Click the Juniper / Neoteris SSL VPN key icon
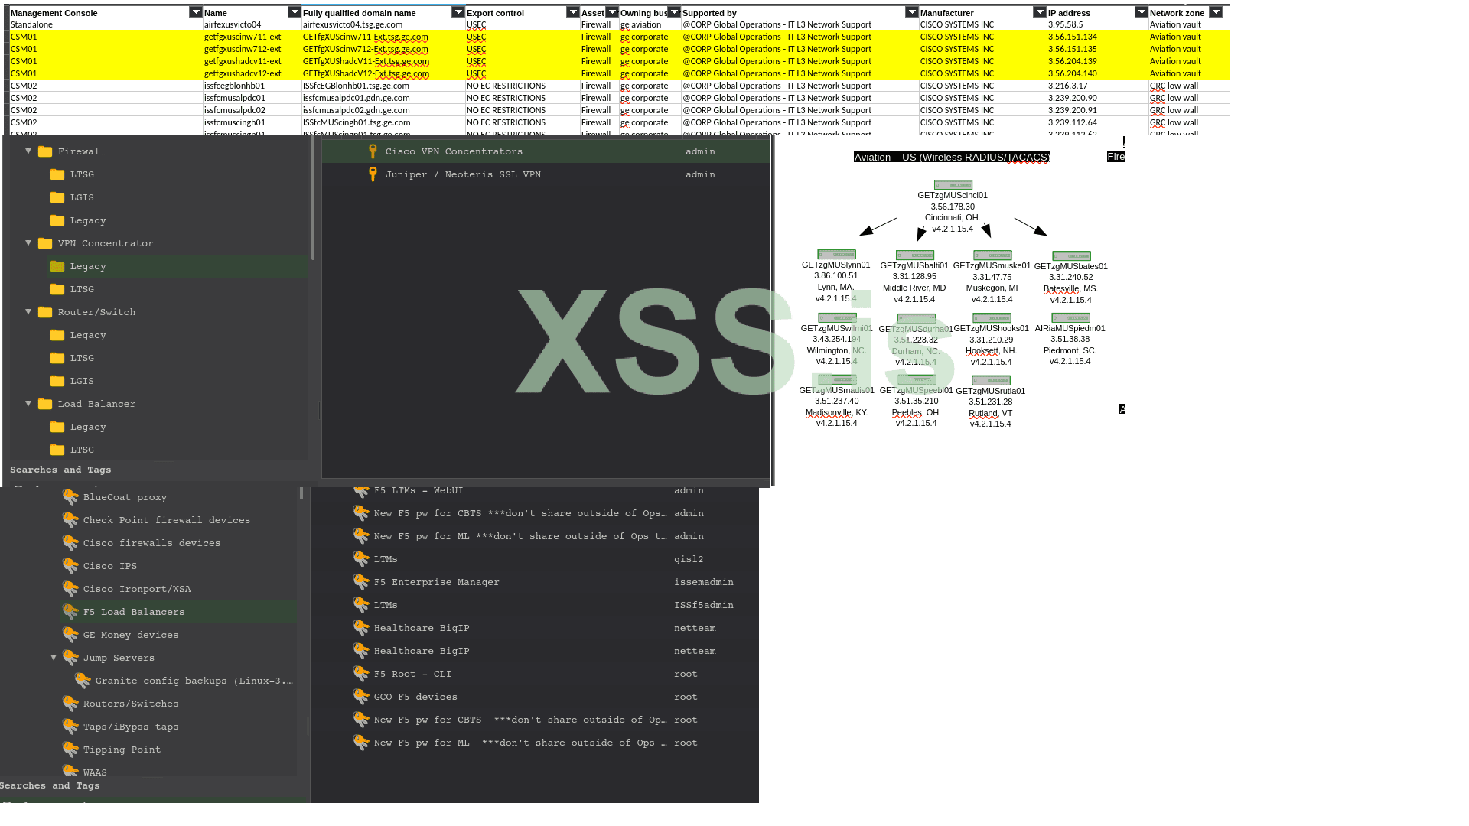Image resolution: width=1469 pixels, height=826 pixels. 373,174
